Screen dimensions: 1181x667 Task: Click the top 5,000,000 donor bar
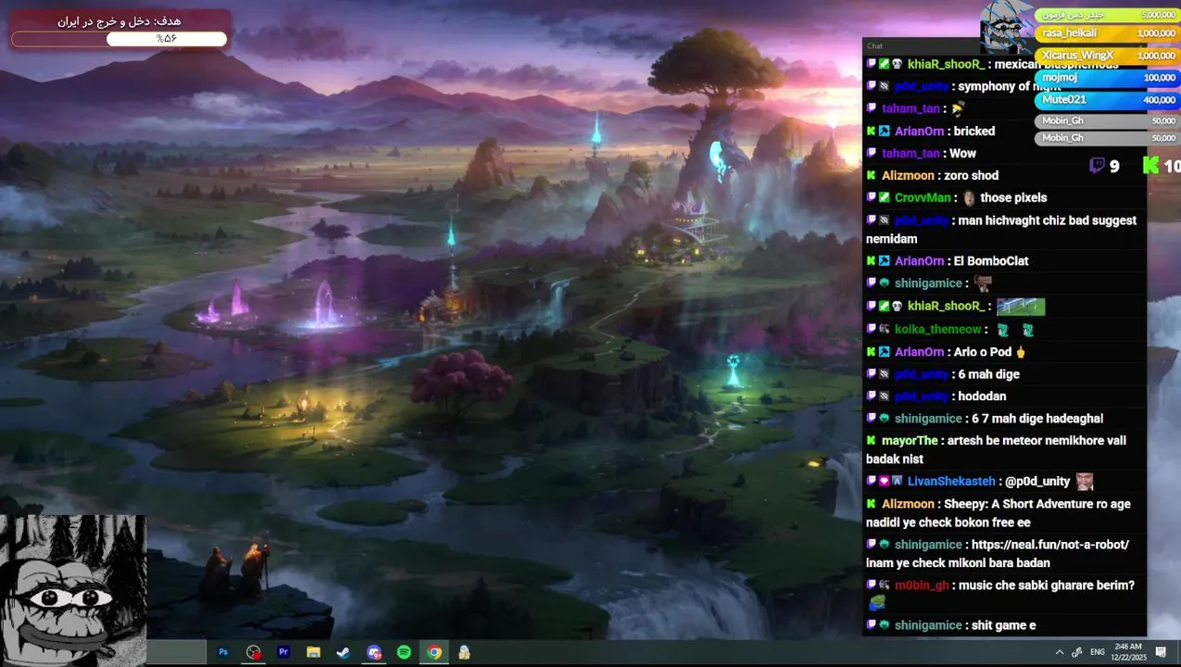(1108, 14)
